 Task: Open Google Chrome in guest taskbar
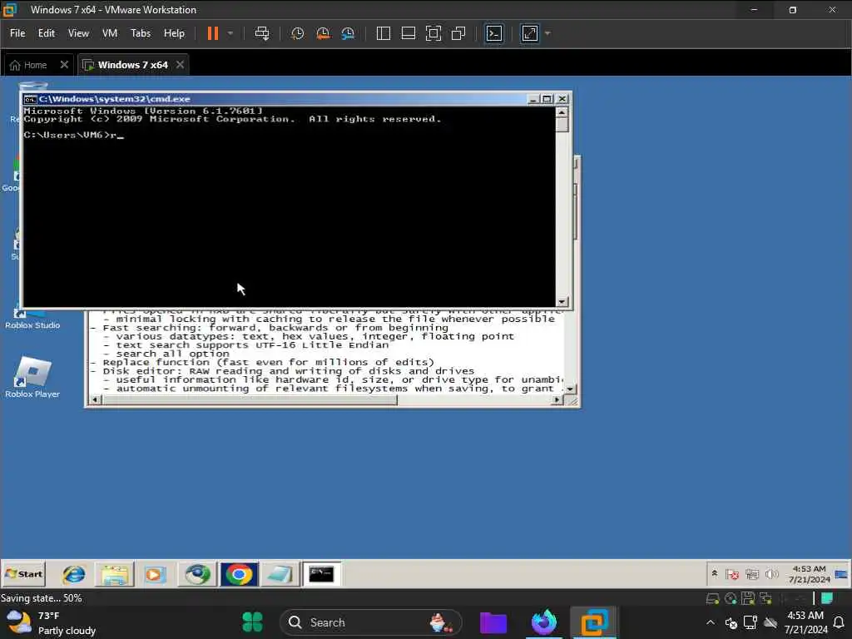(x=239, y=574)
